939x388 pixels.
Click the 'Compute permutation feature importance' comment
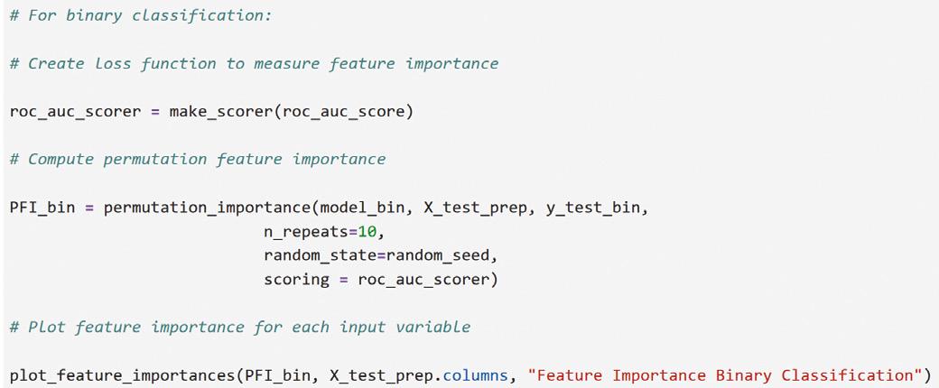tap(198, 160)
